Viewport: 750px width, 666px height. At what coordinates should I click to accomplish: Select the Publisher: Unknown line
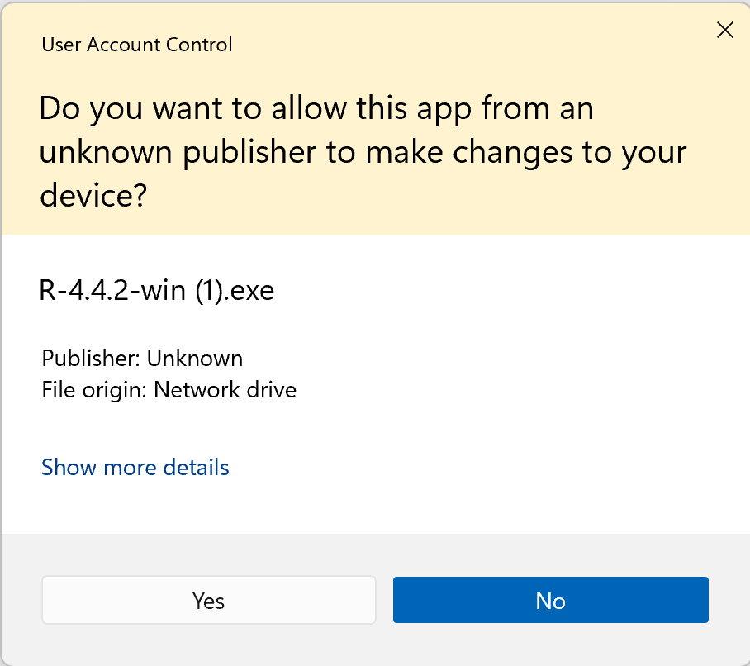pos(142,359)
